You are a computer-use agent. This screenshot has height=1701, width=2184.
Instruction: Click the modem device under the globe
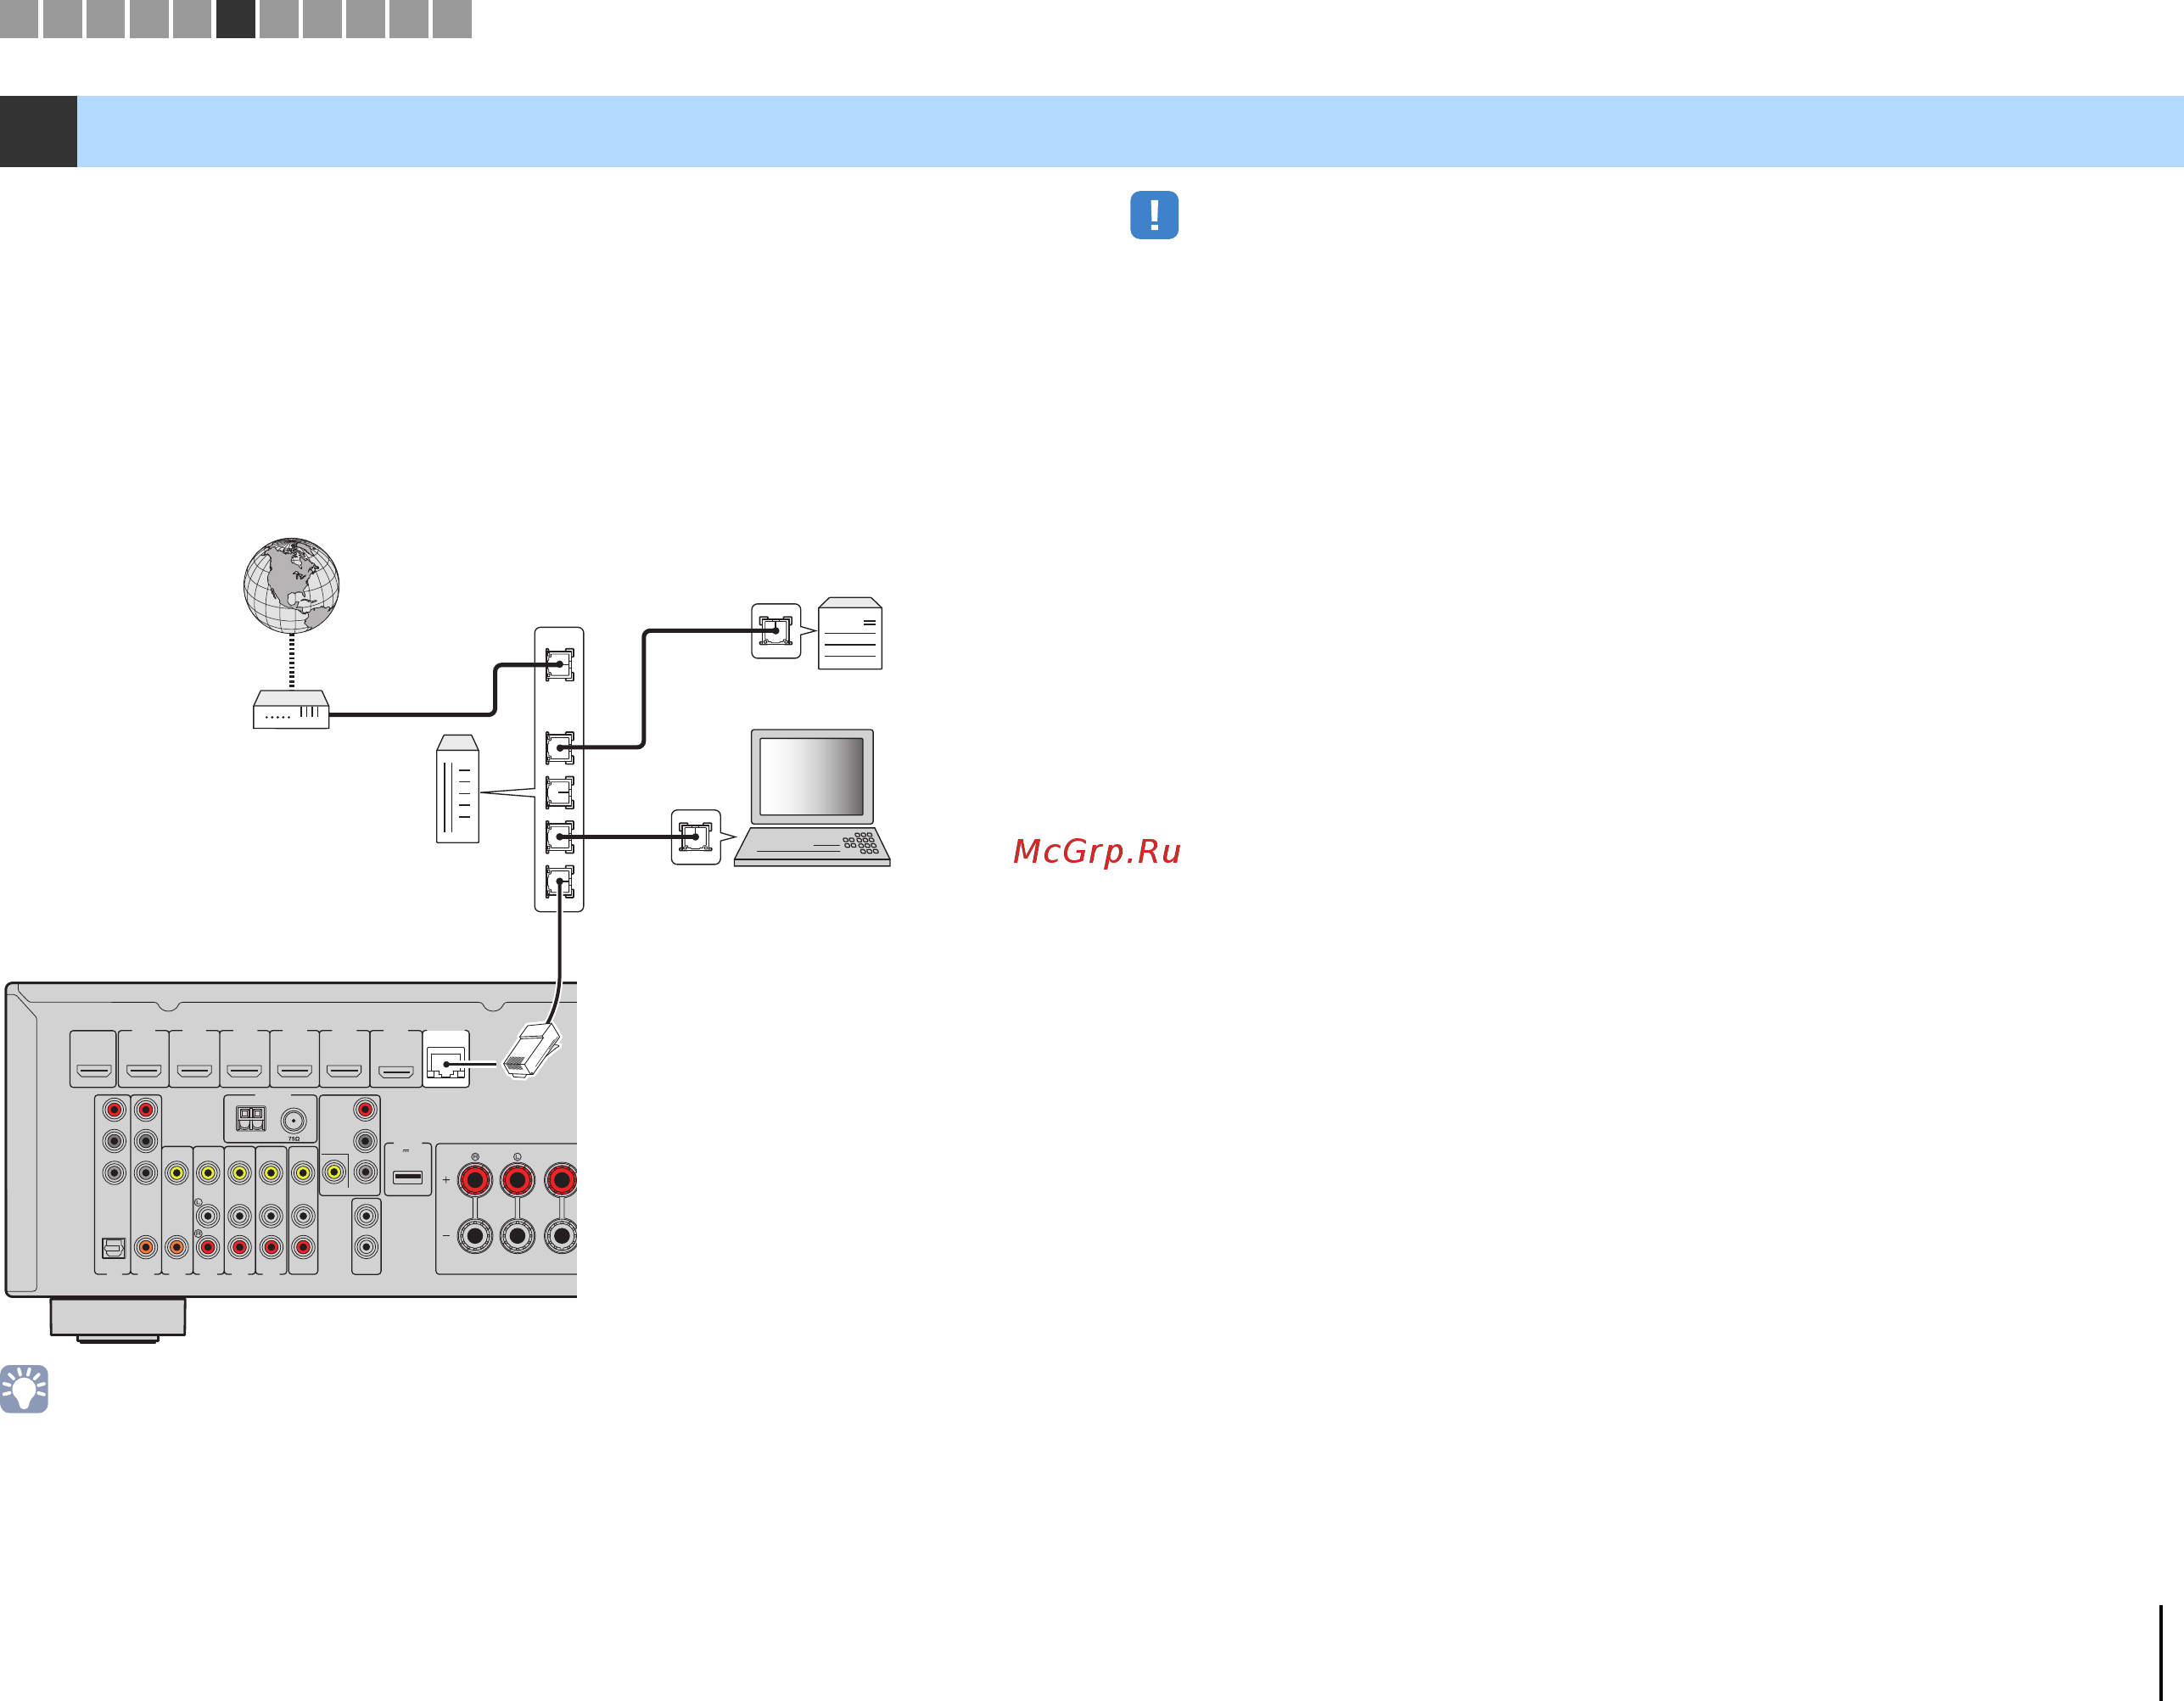coord(291,710)
